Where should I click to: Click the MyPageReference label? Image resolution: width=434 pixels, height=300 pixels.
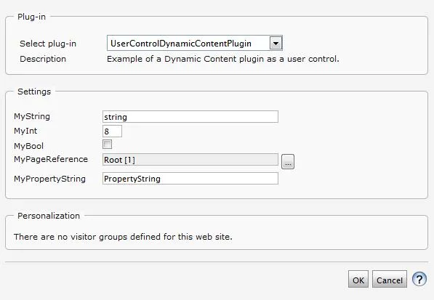pos(51,159)
